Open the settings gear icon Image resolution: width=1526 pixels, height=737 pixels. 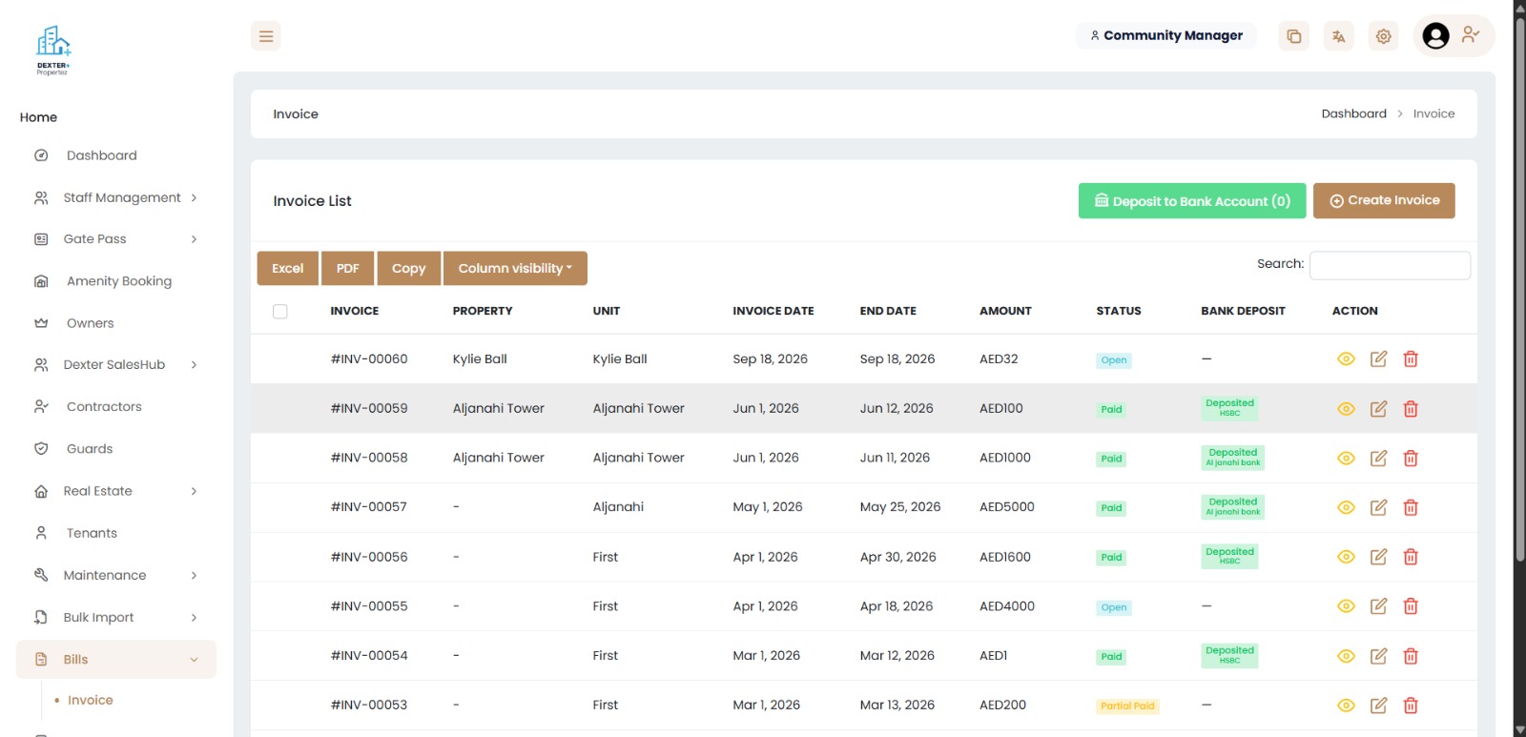[x=1383, y=36]
